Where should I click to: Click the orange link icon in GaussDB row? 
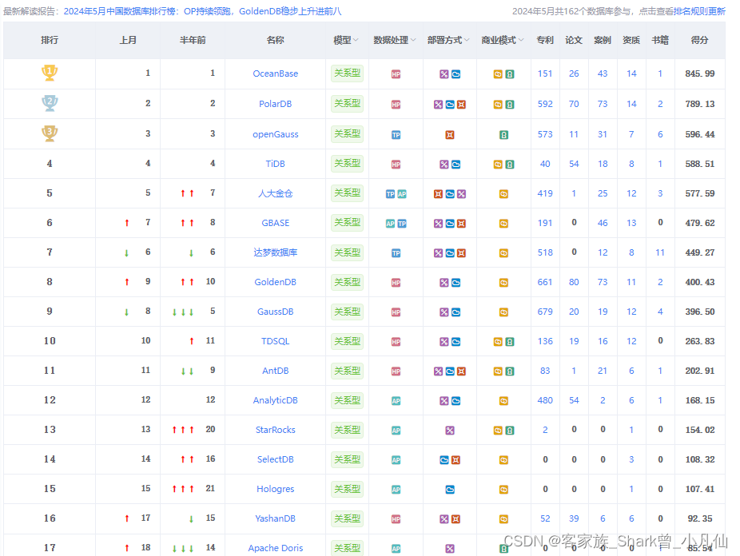(x=504, y=312)
